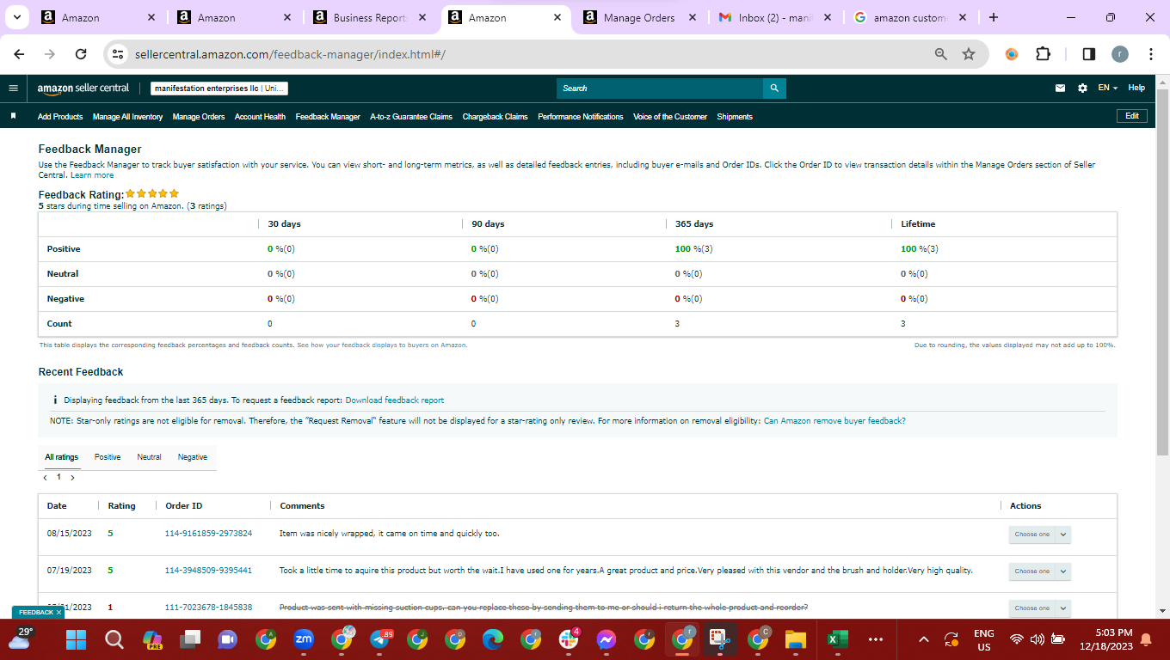Open the Chrome profile avatar
The image size is (1170, 660).
tap(1120, 54)
